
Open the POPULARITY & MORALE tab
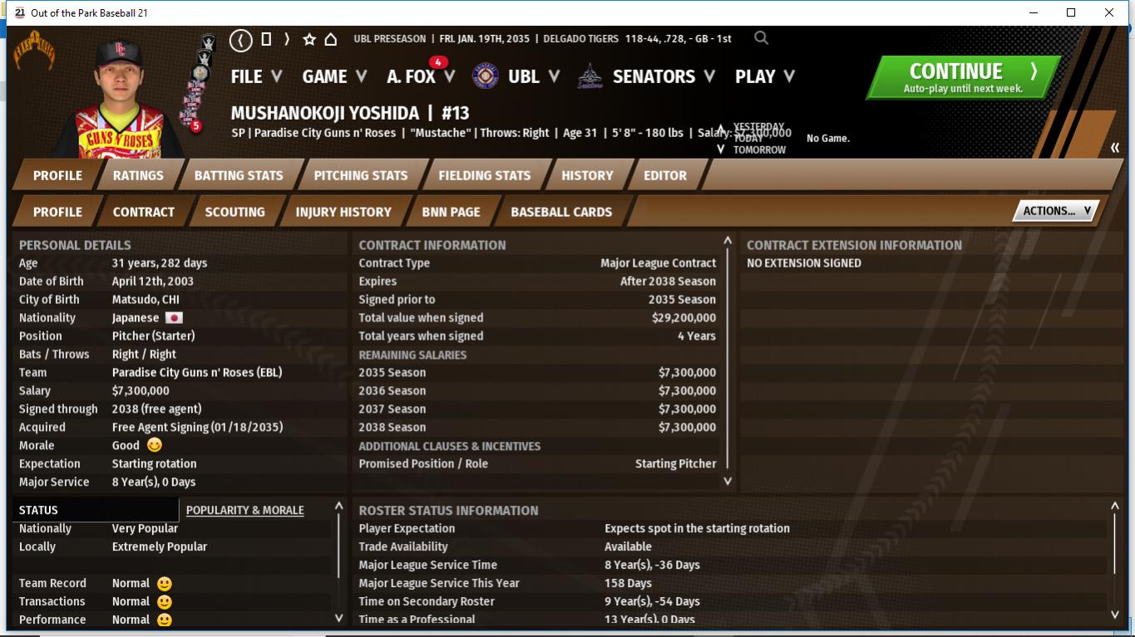point(245,510)
